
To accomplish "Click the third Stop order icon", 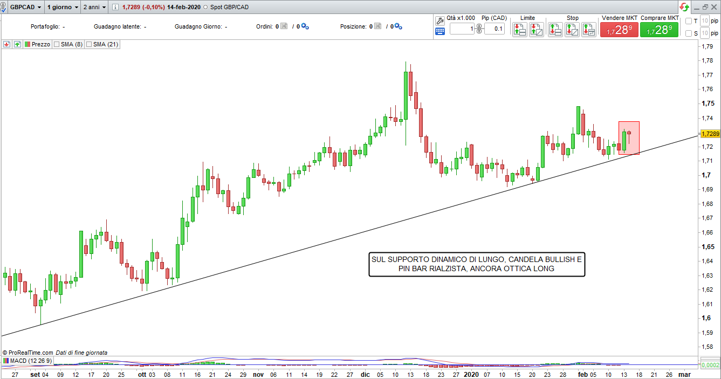I will 588,30.
